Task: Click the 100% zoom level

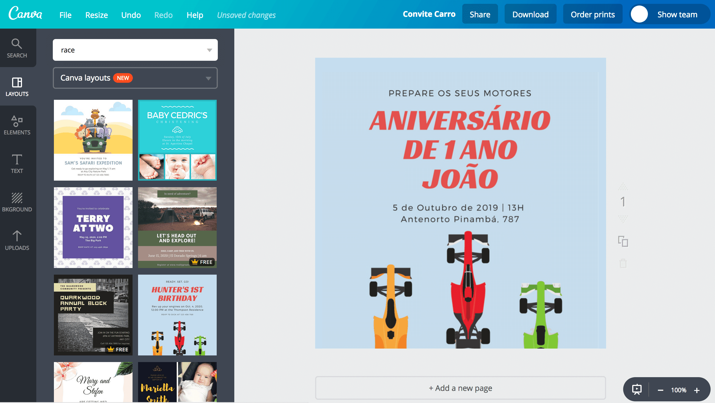Action: (678, 390)
